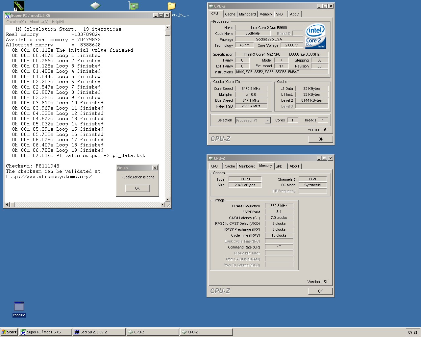Click the CAS# Latency 7.0 clocks field
Viewport: 421px width, 337px height.
point(279,218)
